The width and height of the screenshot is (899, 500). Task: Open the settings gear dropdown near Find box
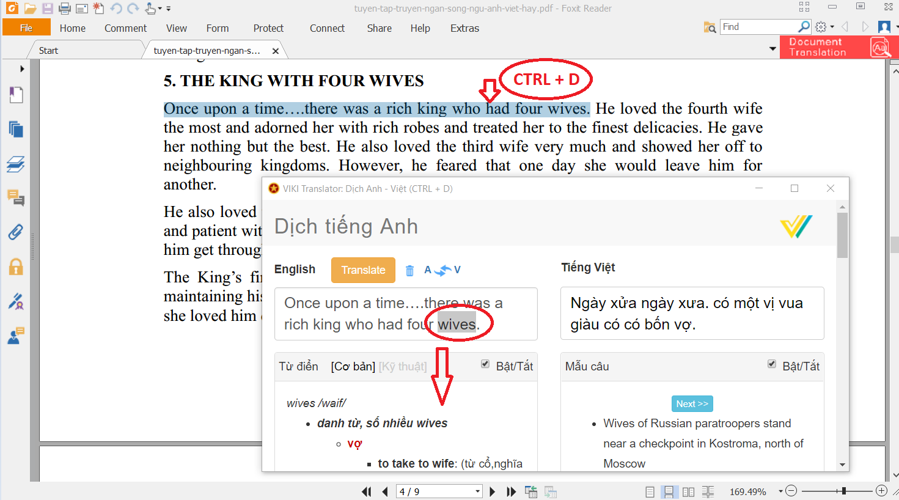(824, 26)
